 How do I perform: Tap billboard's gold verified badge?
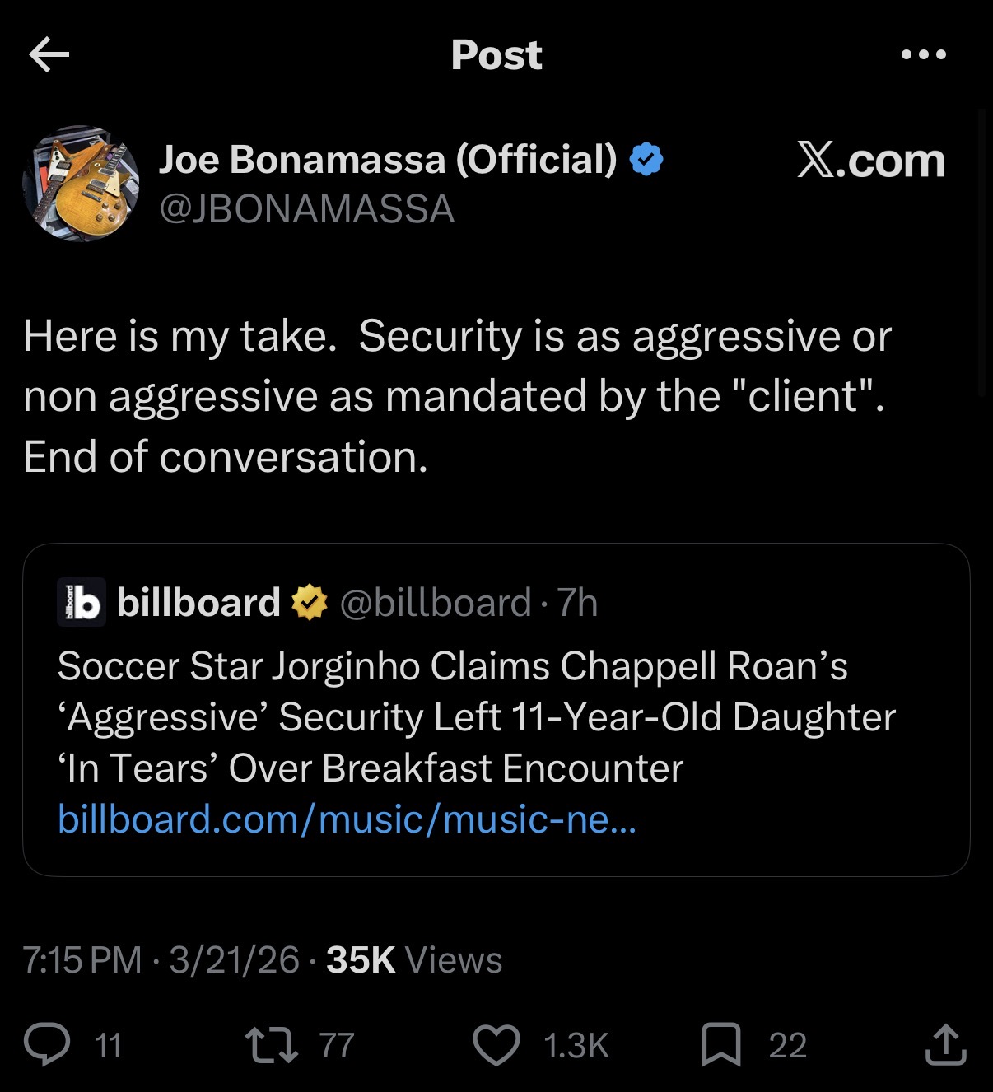[310, 602]
